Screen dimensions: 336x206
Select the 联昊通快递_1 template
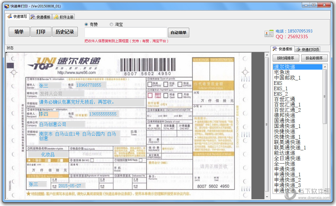(298, 147)
